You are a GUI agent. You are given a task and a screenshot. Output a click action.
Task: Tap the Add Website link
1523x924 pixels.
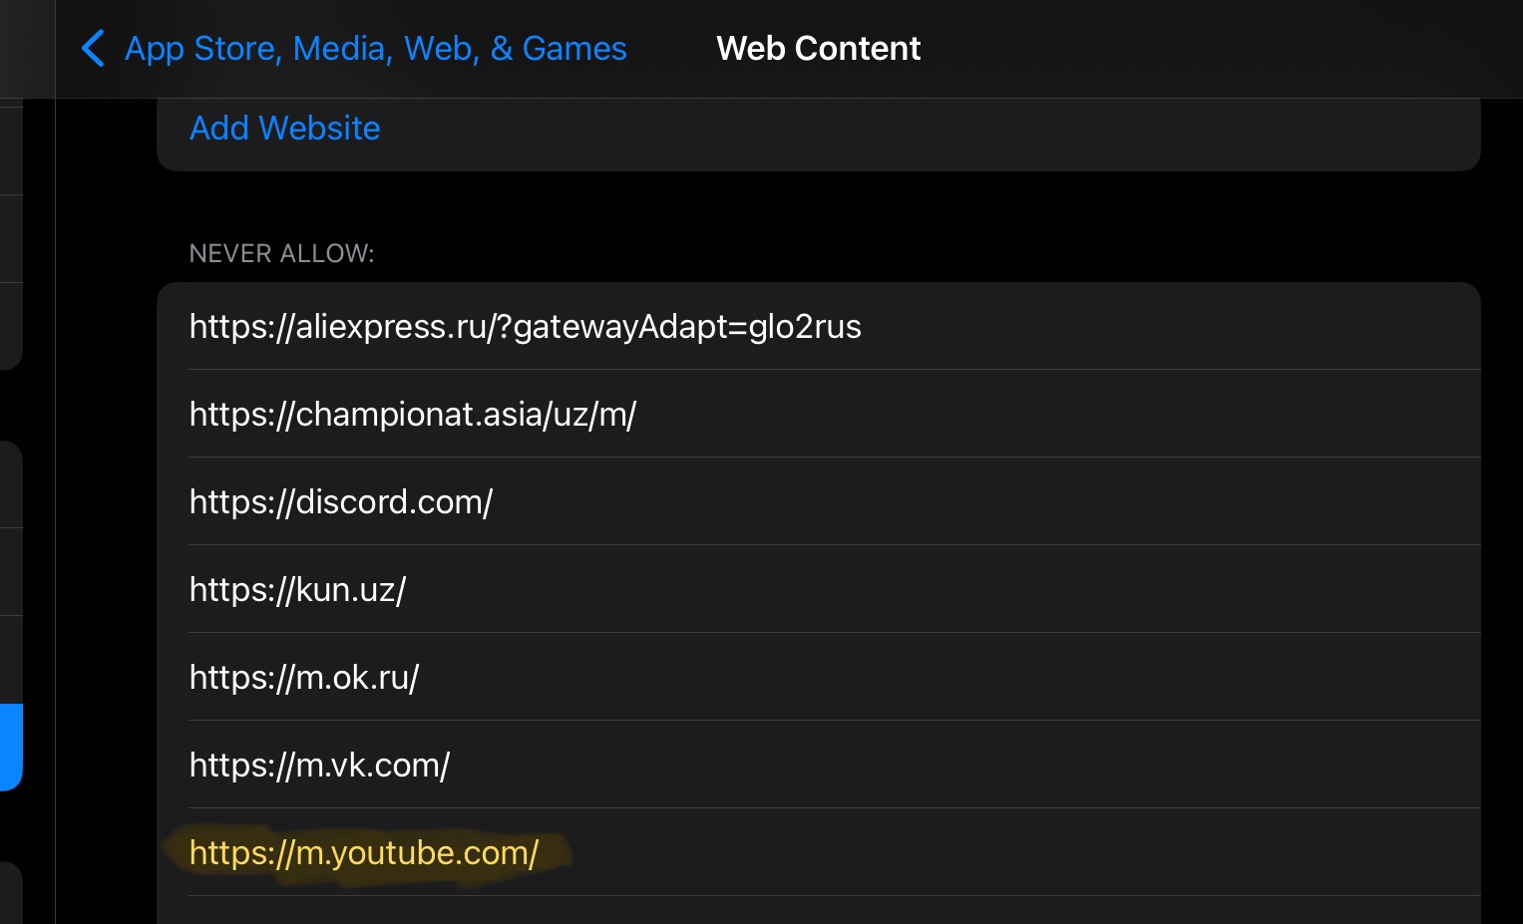coord(285,128)
